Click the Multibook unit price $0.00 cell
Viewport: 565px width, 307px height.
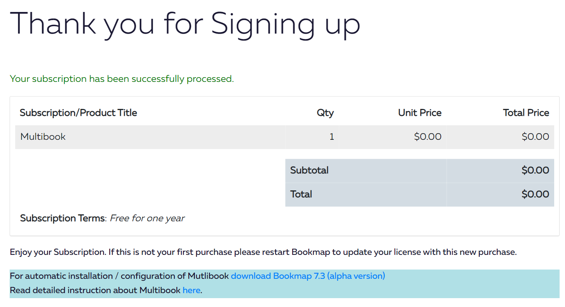(x=428, y=137)
